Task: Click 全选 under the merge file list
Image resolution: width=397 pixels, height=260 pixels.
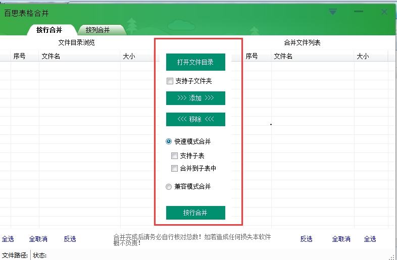Action: point(370,239)
